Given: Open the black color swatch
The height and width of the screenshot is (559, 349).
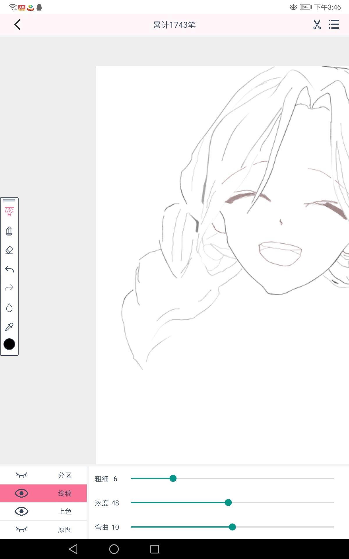Looking at the screenshot, I should click(x=9, y=344).
